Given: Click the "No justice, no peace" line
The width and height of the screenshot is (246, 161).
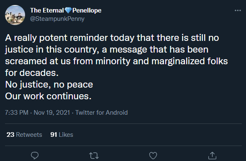Looking at the screenshot, I should coord(49,85).
